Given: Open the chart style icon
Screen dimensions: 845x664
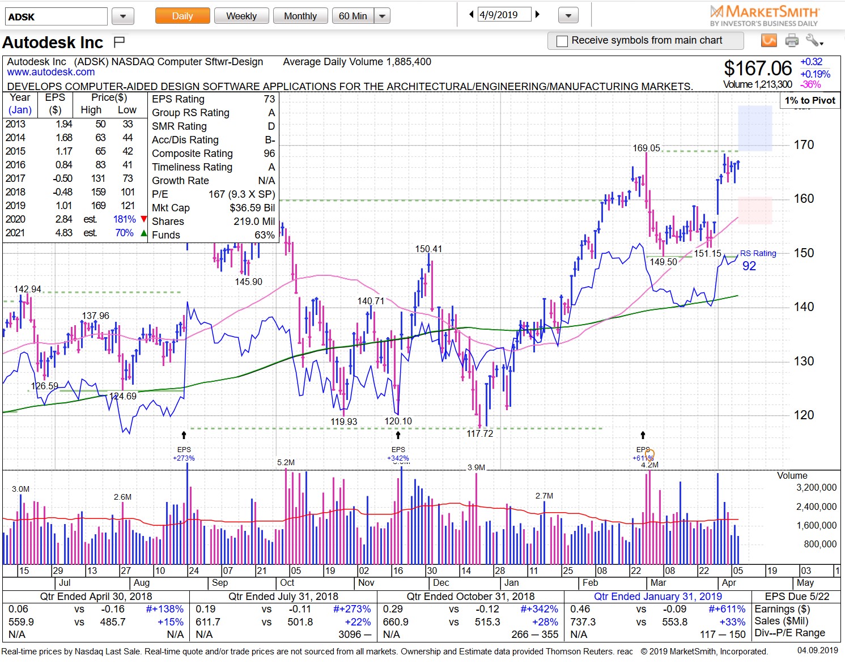Looking at the screenshot, I should point(769,40).
